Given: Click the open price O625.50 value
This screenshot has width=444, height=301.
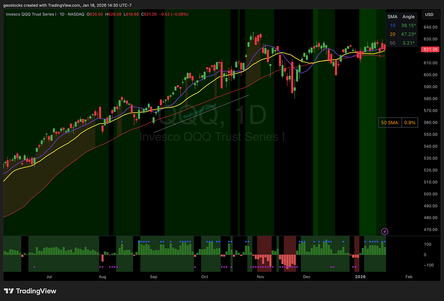Looking at the screenshot, I should click(95, 14).
